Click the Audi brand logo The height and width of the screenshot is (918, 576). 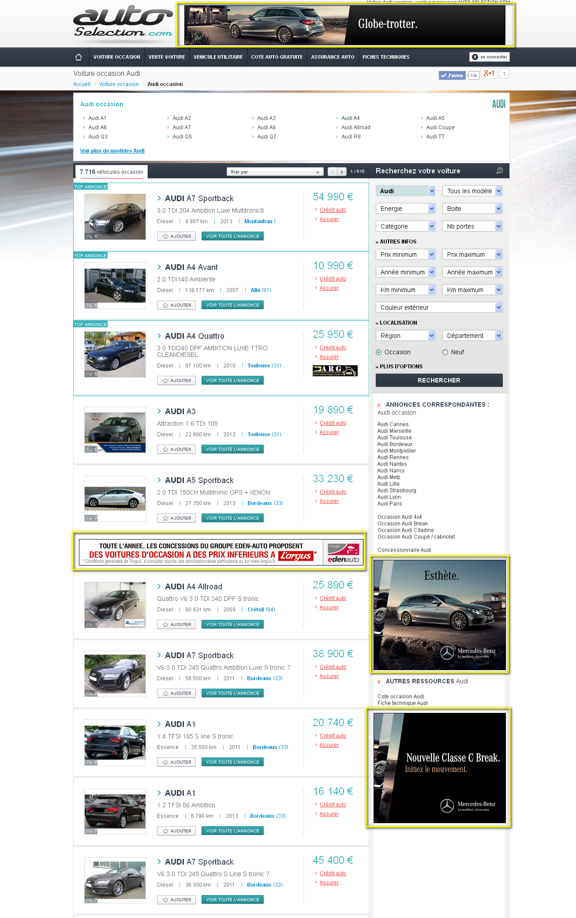click(x=498, y=104)
